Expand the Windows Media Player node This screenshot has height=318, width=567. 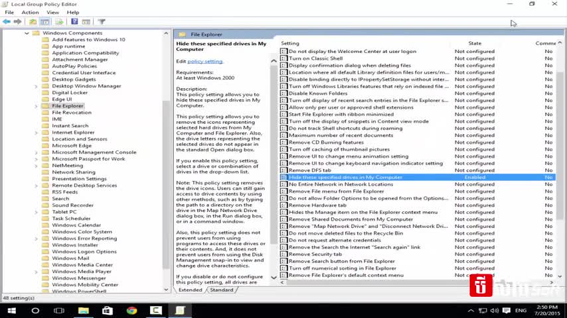pos(36,272)
